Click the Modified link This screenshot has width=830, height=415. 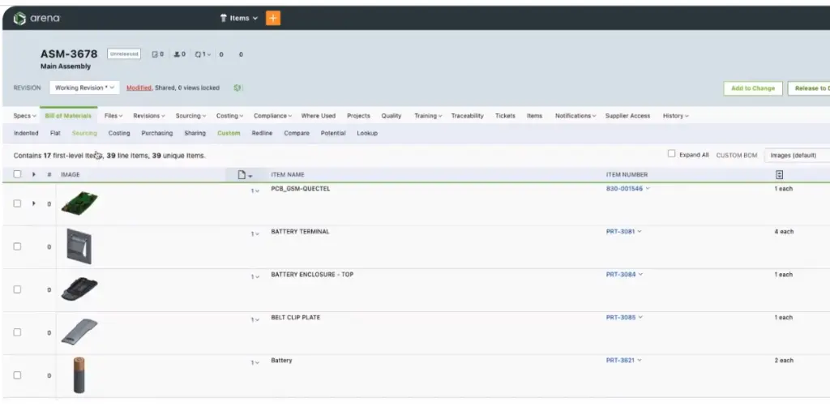139,88
